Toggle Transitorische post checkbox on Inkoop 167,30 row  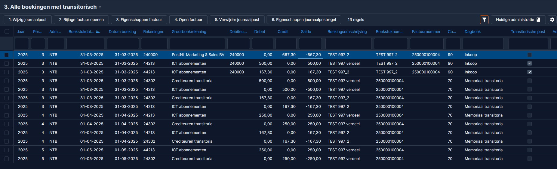530,72
